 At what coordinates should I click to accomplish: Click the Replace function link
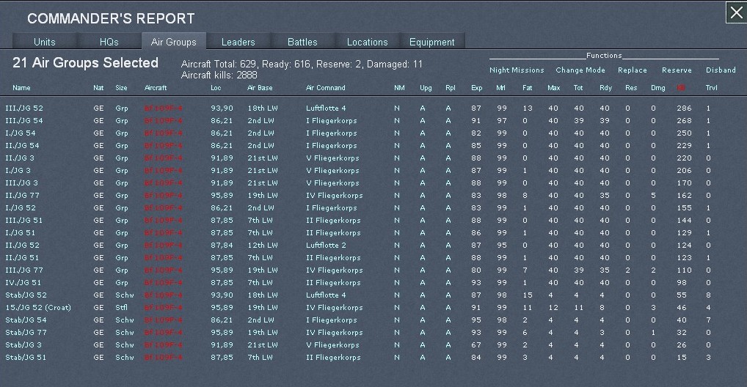click(632, 70)
